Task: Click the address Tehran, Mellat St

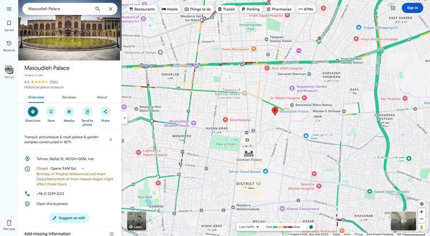Action: point(65,159)
